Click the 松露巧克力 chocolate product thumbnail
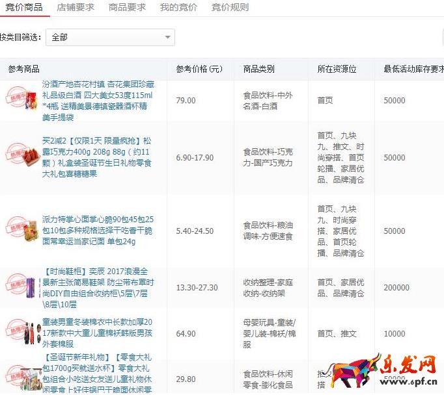The height and width of the screenshot is (395, 444). pyautogui.click(x=21, y=157)
